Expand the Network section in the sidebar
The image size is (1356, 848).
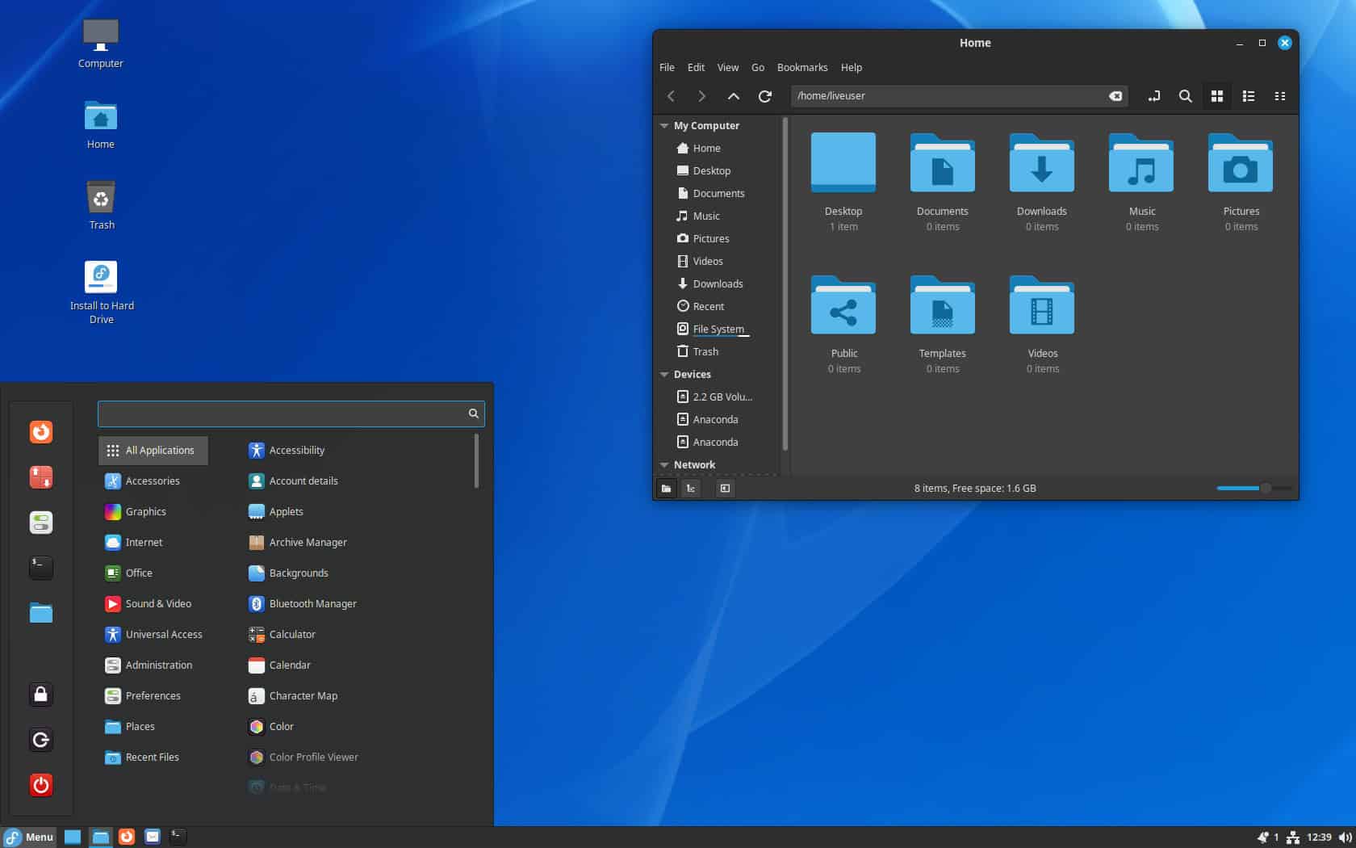tap(665, 464)
